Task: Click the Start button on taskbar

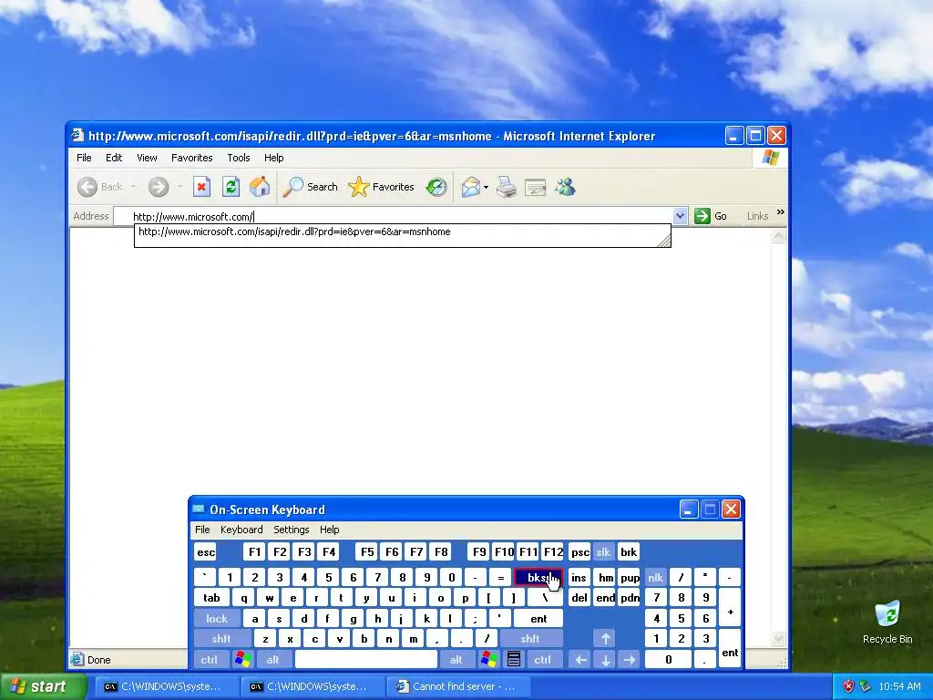Action: 42,686
